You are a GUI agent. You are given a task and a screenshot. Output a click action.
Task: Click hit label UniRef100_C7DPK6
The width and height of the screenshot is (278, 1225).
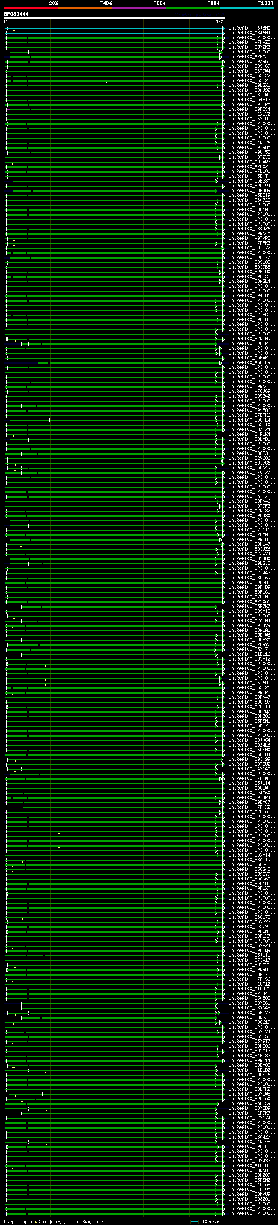pyautogui.click(x=249, y=415)
